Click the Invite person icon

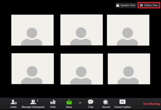pos(13,102)
